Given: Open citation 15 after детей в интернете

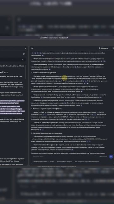Looking at the screenshot, I should coord(49,69).
